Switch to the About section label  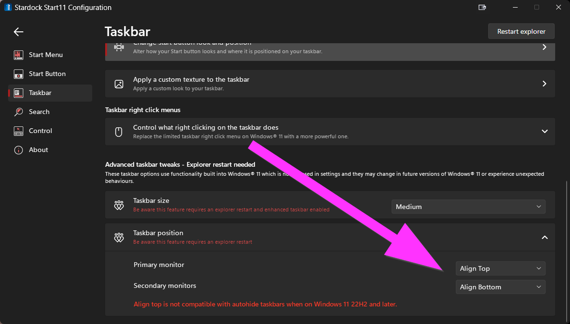point(39,150)
